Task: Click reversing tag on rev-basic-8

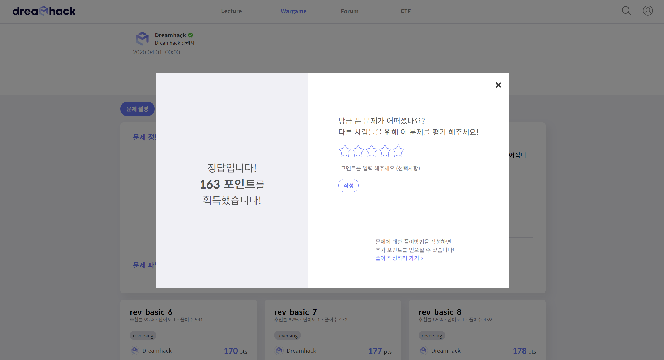Action: pos(432,336)
